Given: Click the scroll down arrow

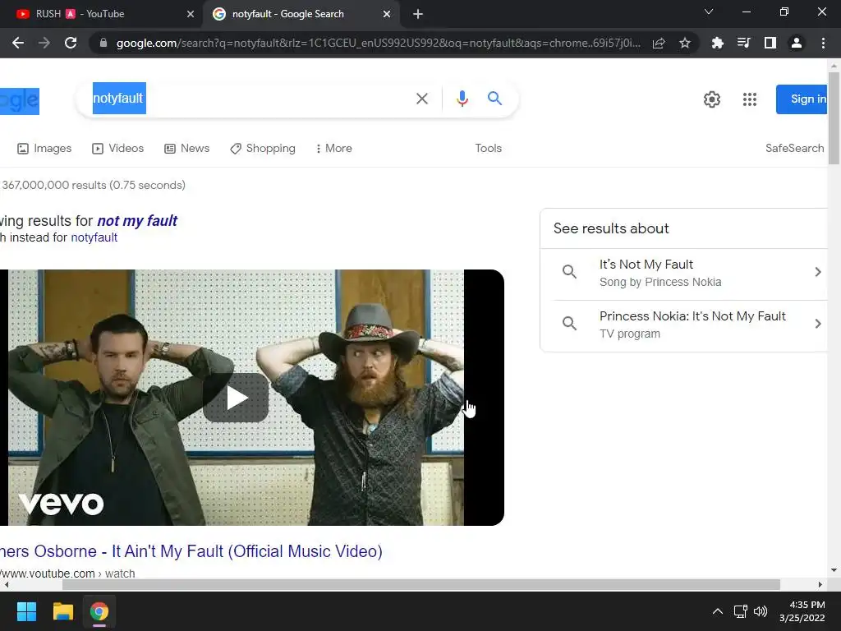Looking at the screenshot, I should (x=834, y=570).
